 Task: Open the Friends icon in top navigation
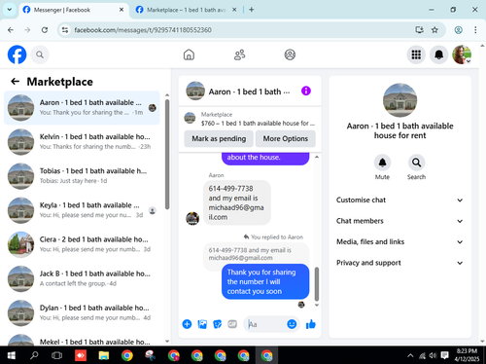tap(239, 55)
